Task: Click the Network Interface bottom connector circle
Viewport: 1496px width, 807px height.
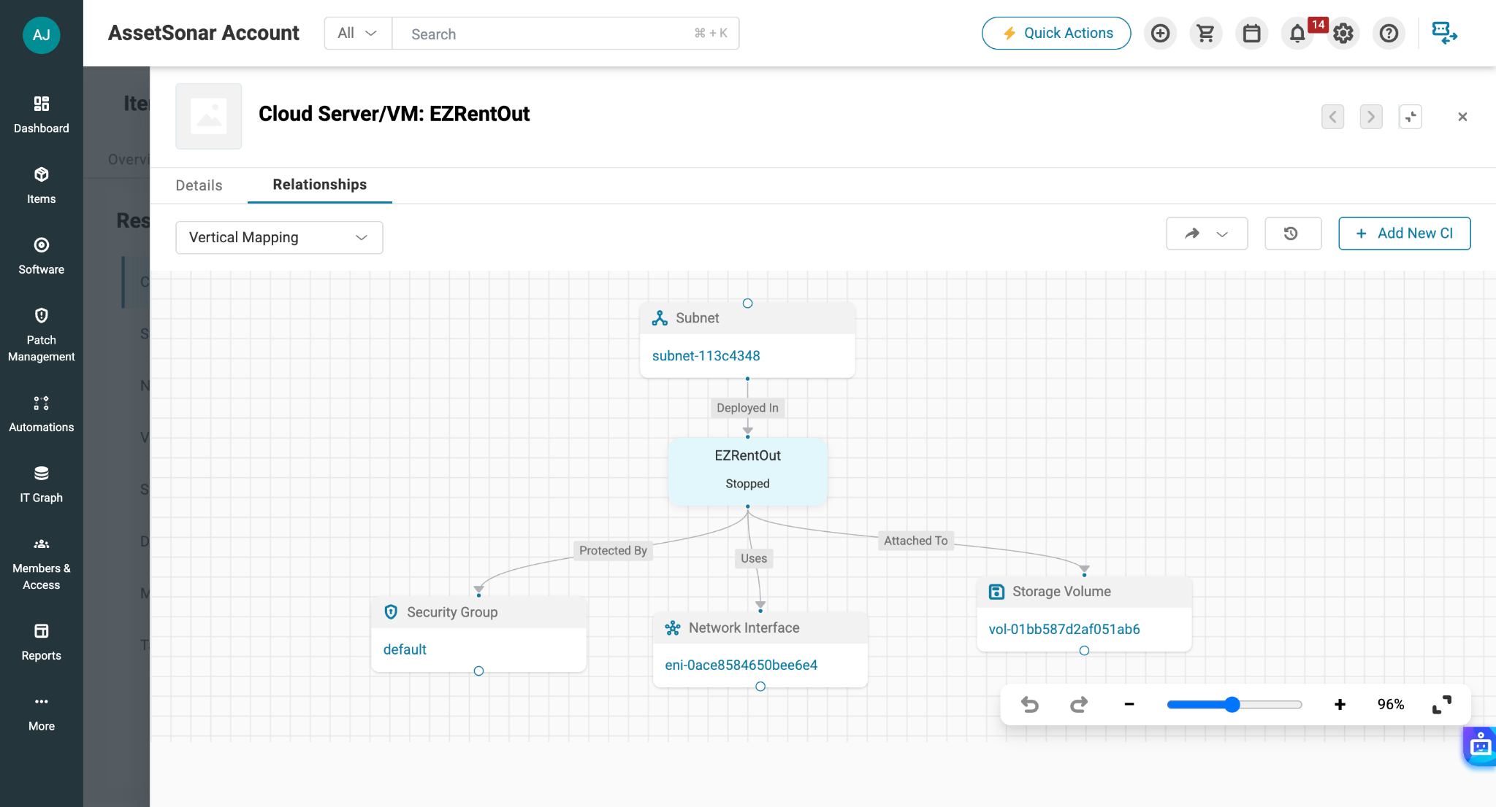Action: point(760,687)
